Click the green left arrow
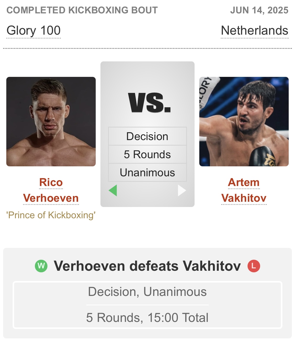295x340 pixels. [x=113, y=190]
